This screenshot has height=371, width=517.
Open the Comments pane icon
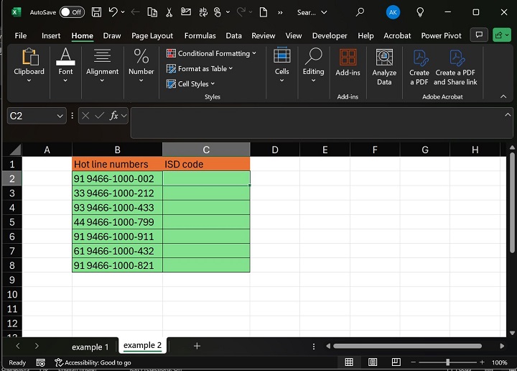click(x=478, y=35)
